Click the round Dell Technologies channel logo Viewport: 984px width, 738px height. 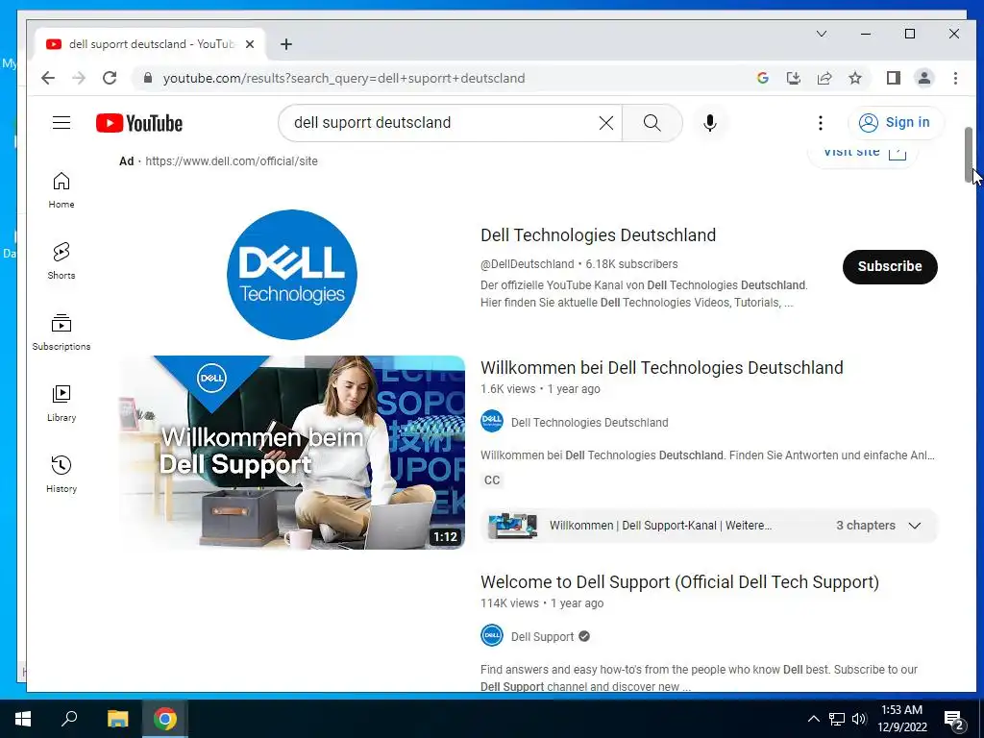click(x=292, y=275)
